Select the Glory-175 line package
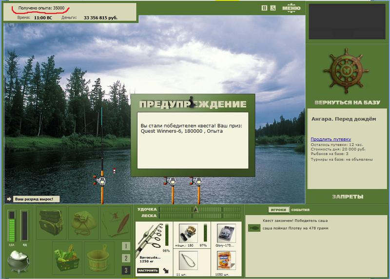The height and width of the screenshot is (279, 390). click(226, 233)
